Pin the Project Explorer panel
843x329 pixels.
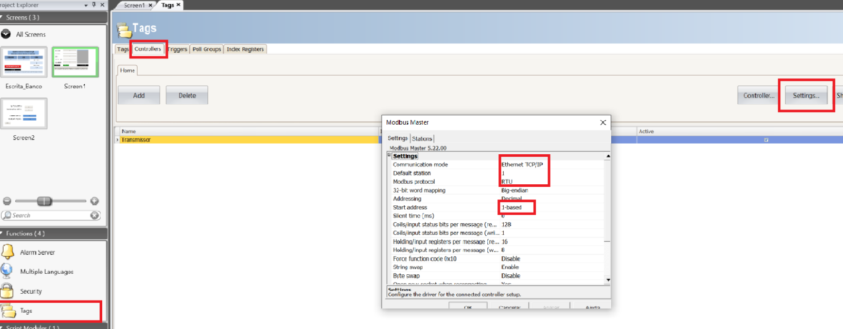click(x=94, y=5)
